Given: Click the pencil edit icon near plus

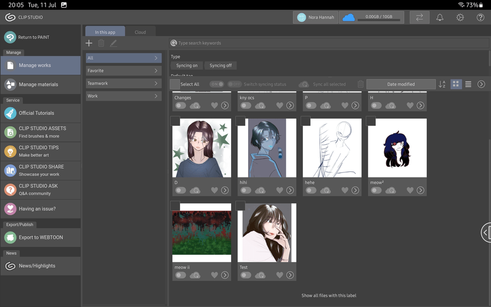Looking at the screenshot, I should [114, 43].
